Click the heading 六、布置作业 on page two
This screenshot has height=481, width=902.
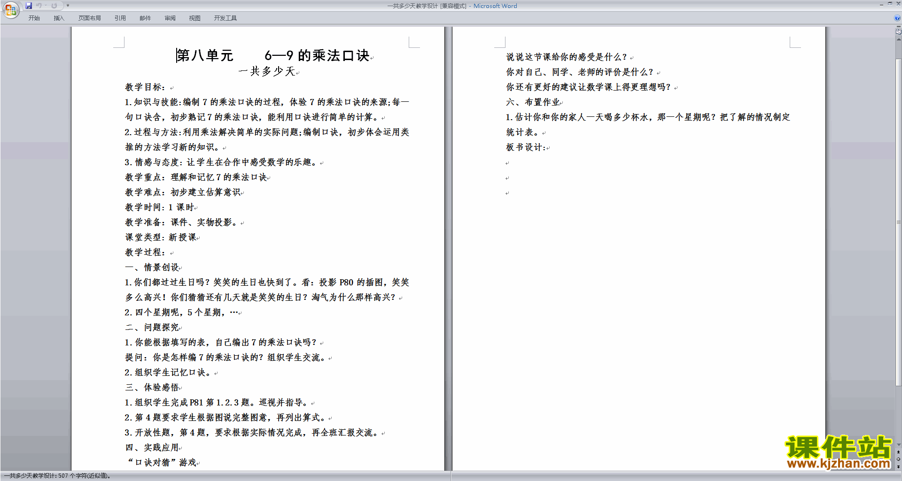point(533,102)
